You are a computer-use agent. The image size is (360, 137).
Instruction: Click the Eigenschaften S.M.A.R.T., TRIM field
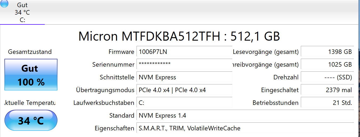pyautogui.click(x=245, y=128)
